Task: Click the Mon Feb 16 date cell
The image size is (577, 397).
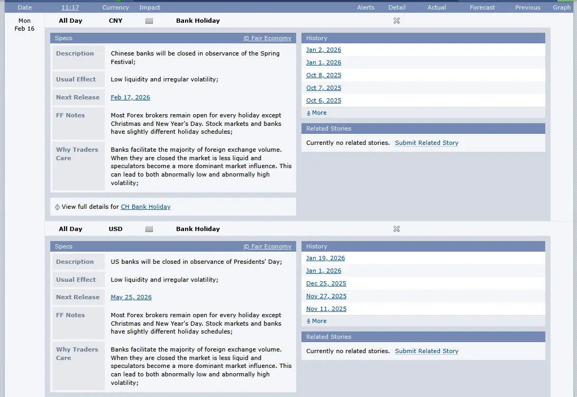Action: [x=24, y=25]
